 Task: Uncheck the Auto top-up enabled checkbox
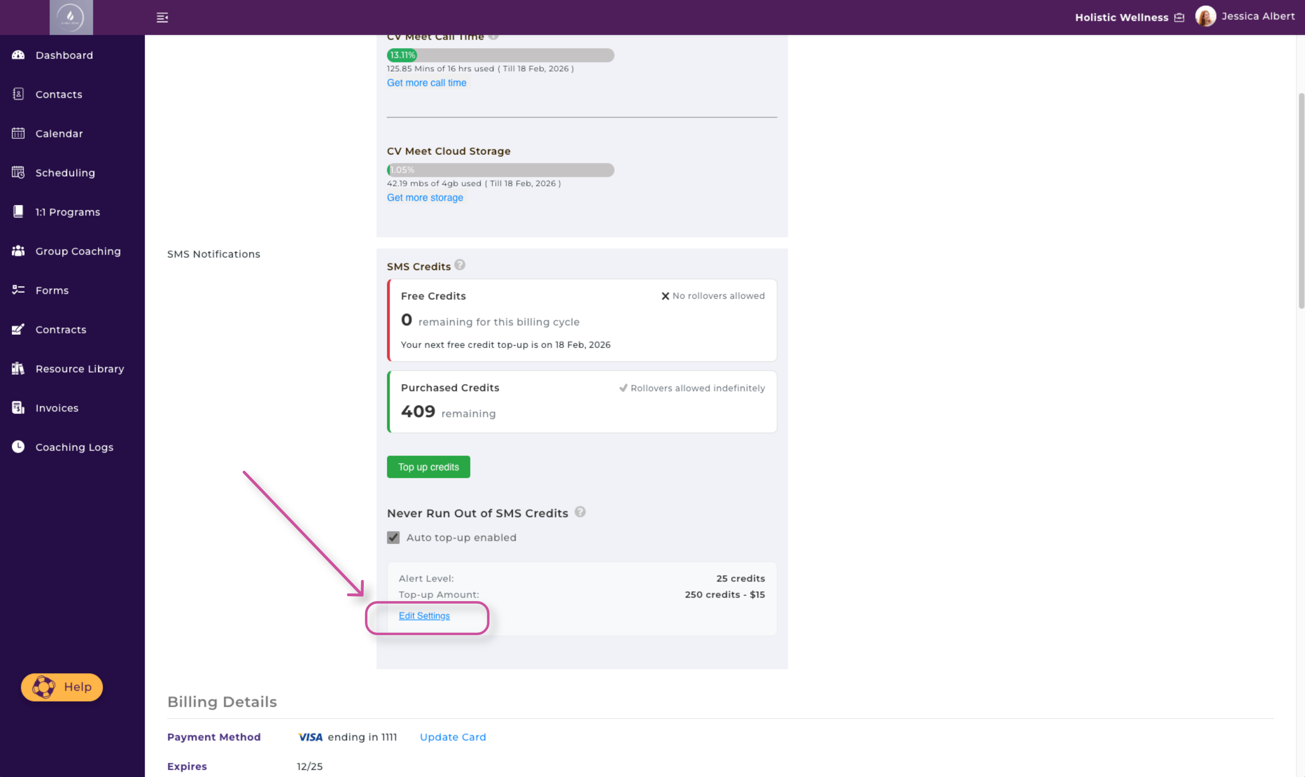(393, 538)
